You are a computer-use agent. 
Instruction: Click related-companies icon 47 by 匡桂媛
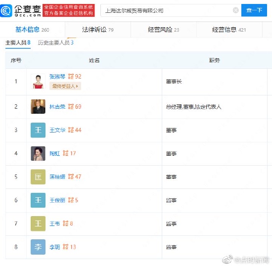point(75,177)
